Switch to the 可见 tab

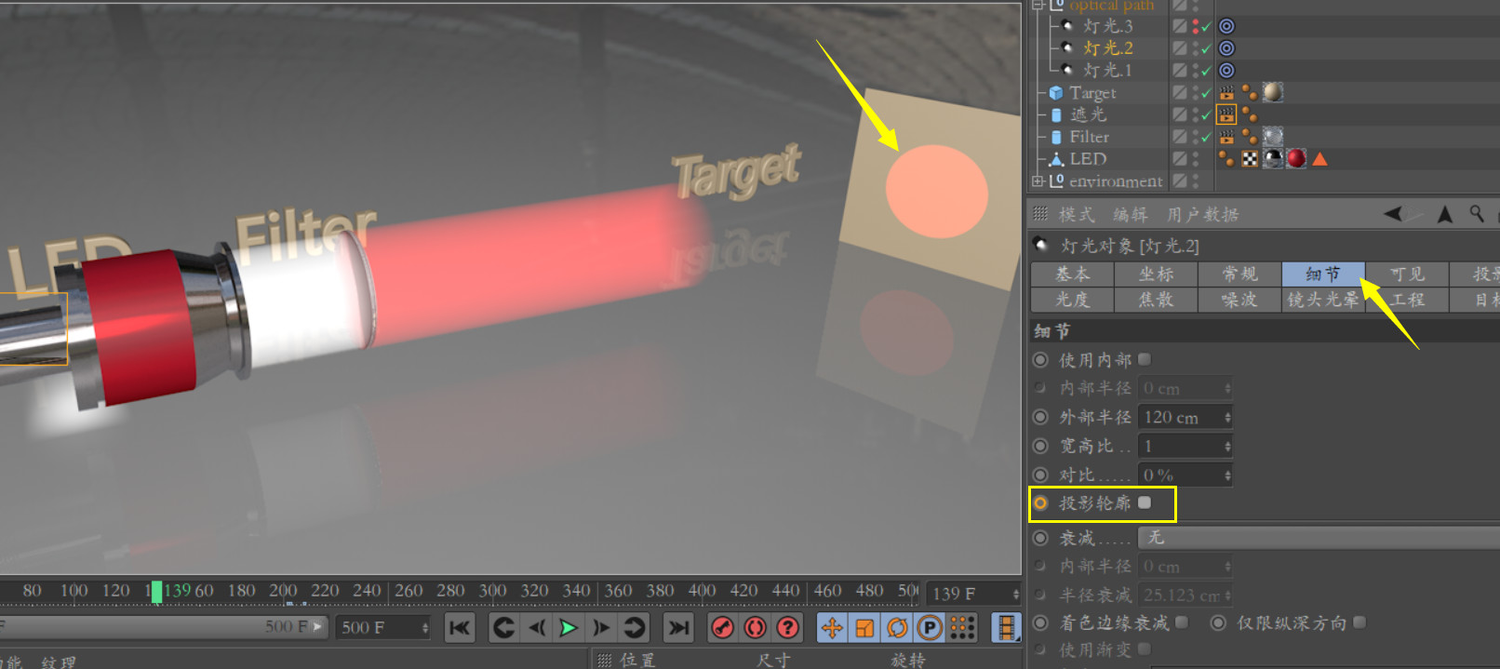(x=1407, y=274)
